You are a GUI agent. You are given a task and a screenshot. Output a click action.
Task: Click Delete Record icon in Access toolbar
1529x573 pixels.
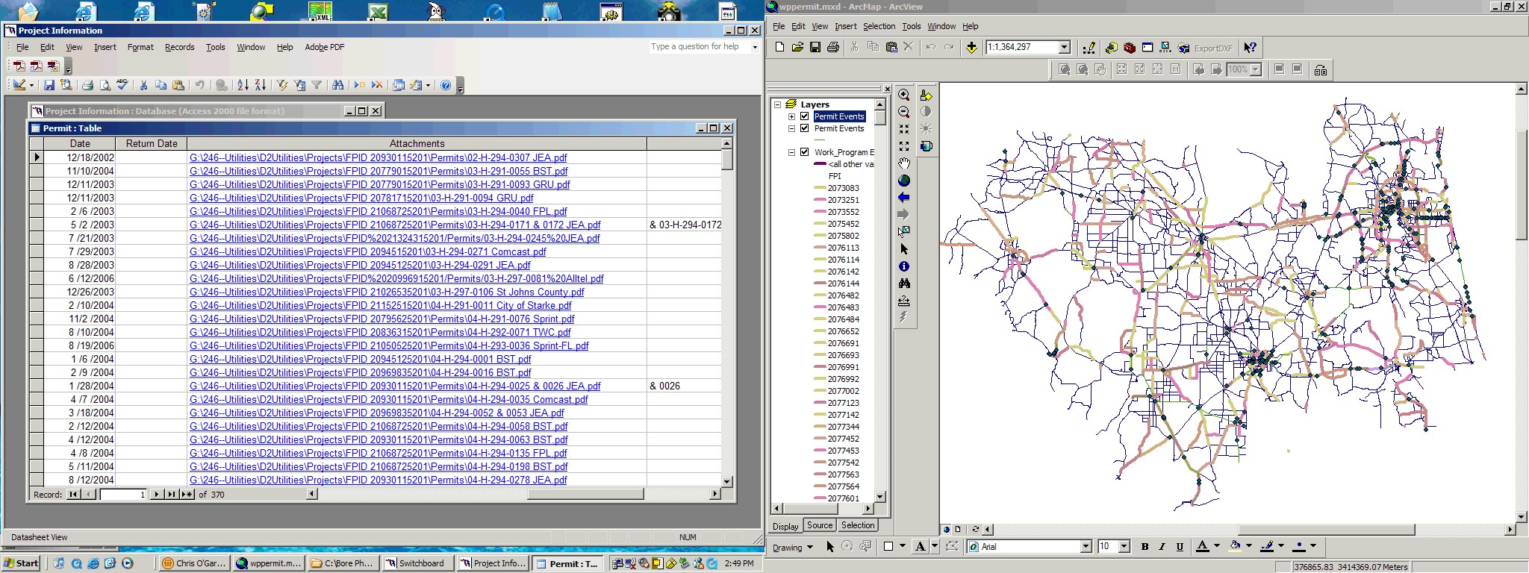[377, 85]
